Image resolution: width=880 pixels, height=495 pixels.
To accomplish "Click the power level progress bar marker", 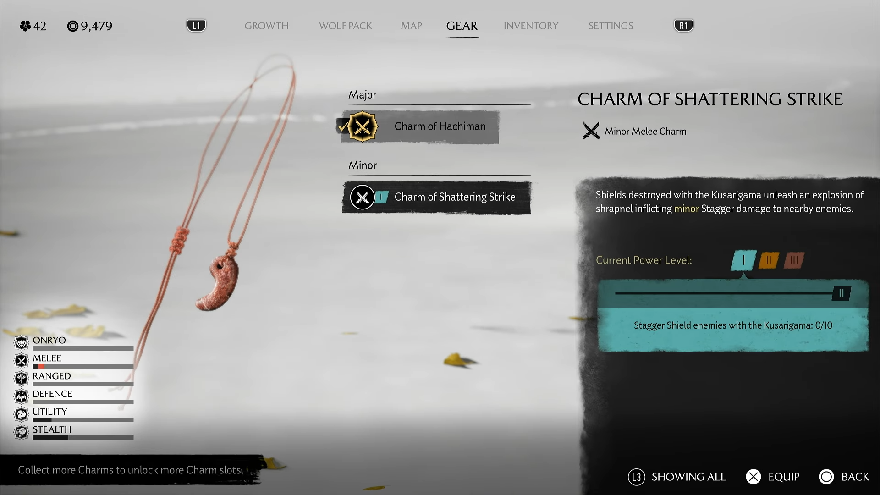I will tap(841, 293).
